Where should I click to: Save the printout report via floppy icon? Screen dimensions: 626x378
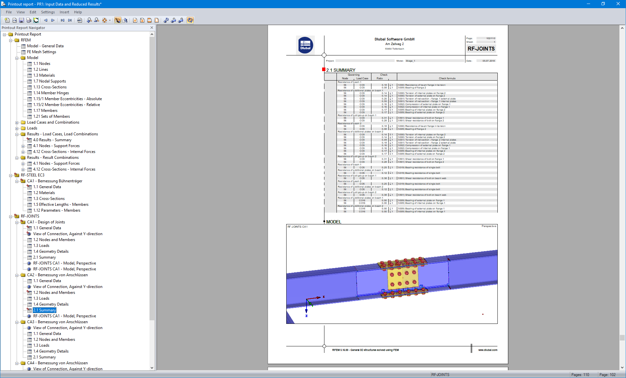click(22, 20)
